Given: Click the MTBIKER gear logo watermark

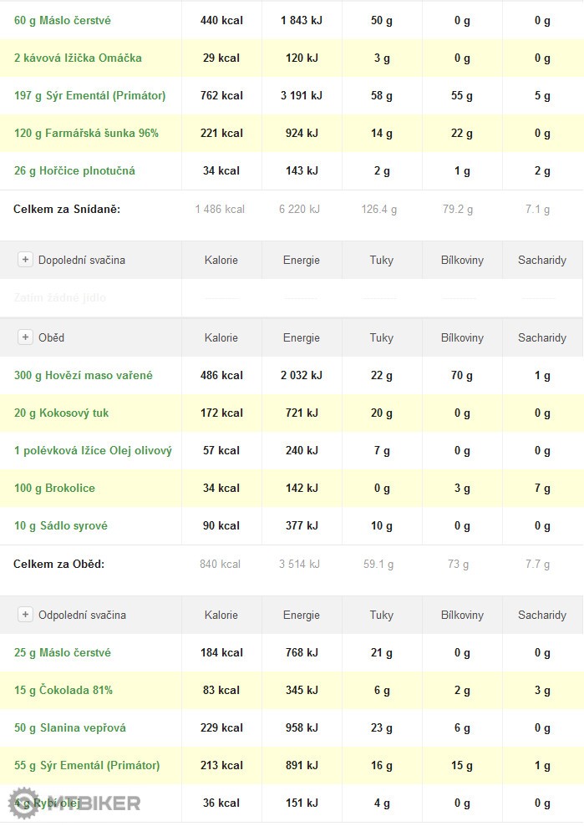Looking at the screenshot, I should (22, 803).
